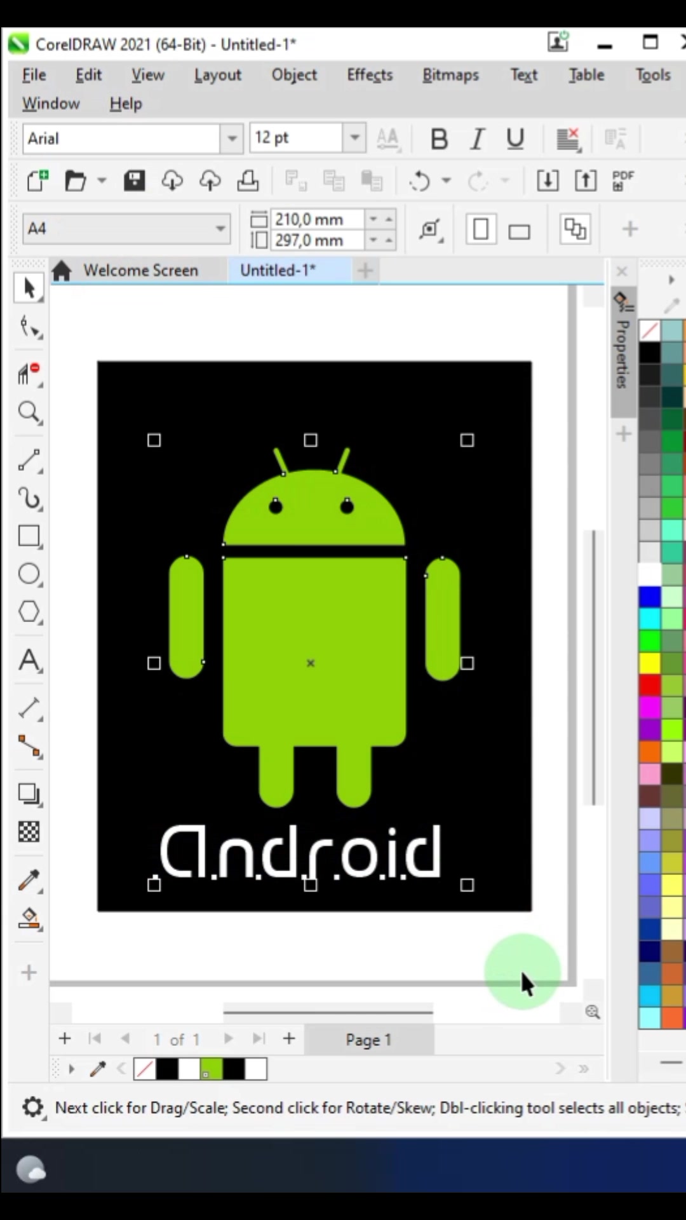Increase page width with spinner arrow
686x1220 pixels.
[x=389, y=219]
